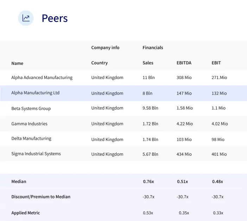Click the -30.7x value under Sales
Viewport: 247px width, 221px height.
pos(148,197)
